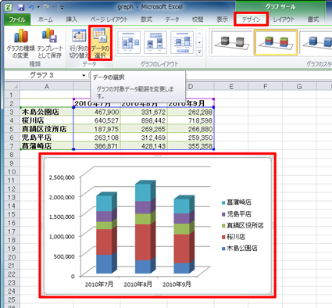Switch to the レイアウト (Layout) chart tools tab
The image size is (332, 308).
tap(284, 20)
